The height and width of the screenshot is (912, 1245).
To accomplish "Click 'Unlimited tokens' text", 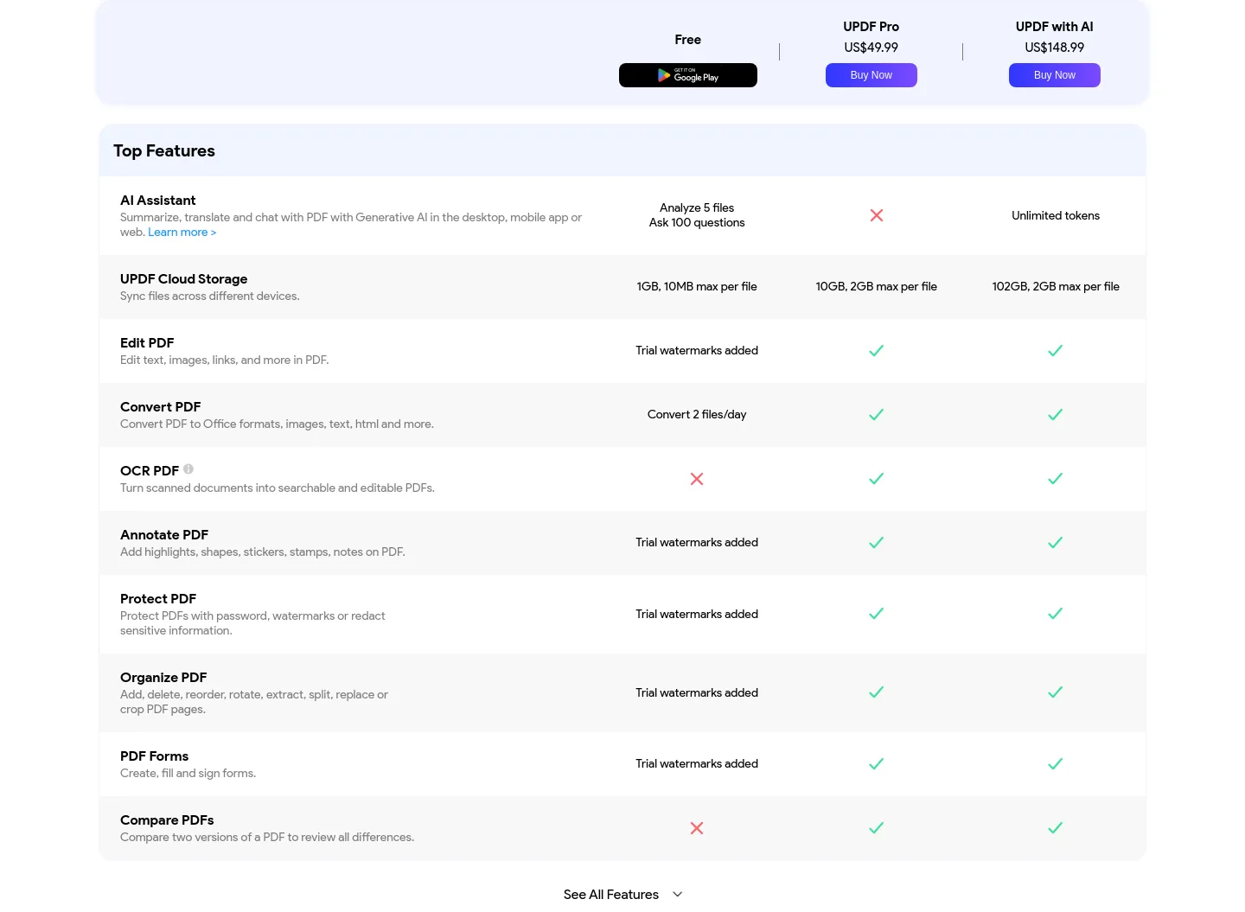I will 1056,215.
